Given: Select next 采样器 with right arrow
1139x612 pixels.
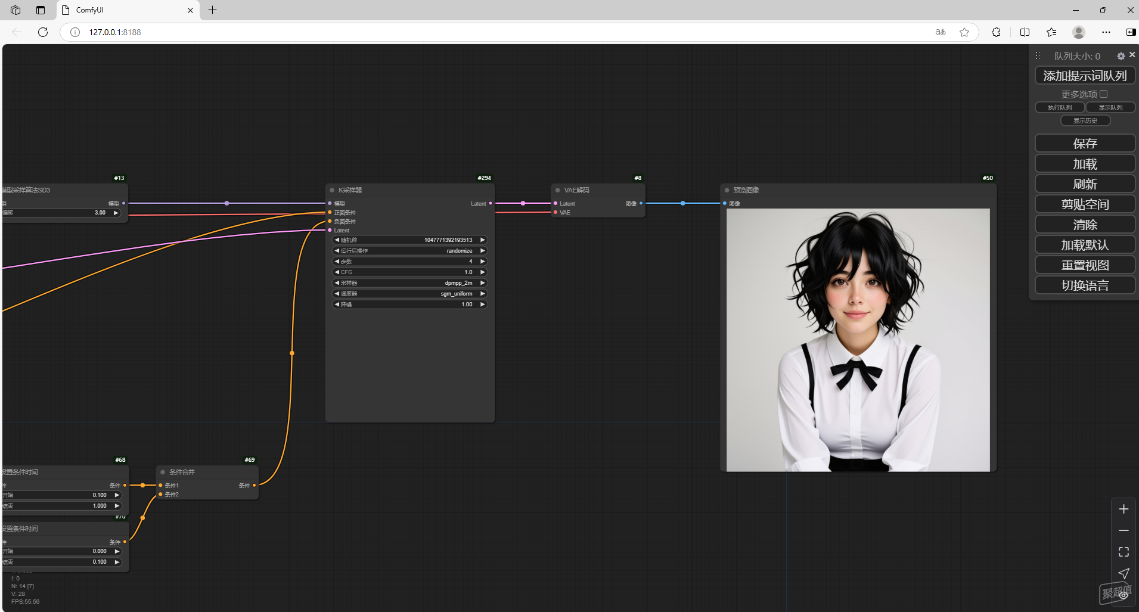Looking at the screenshot, I should [x=483, y=283].
